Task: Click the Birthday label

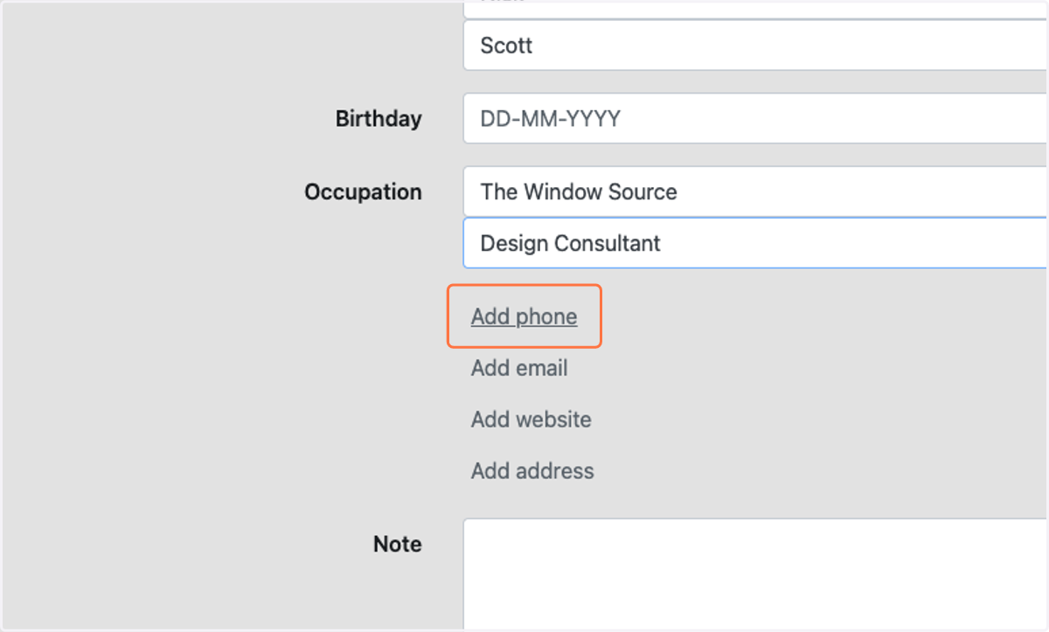Action: 379,119
